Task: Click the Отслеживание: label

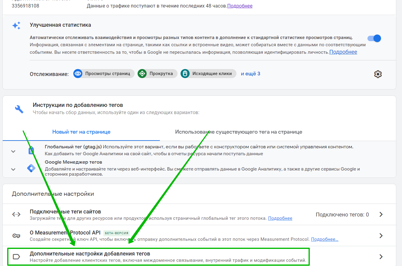Action: [49, 74]
